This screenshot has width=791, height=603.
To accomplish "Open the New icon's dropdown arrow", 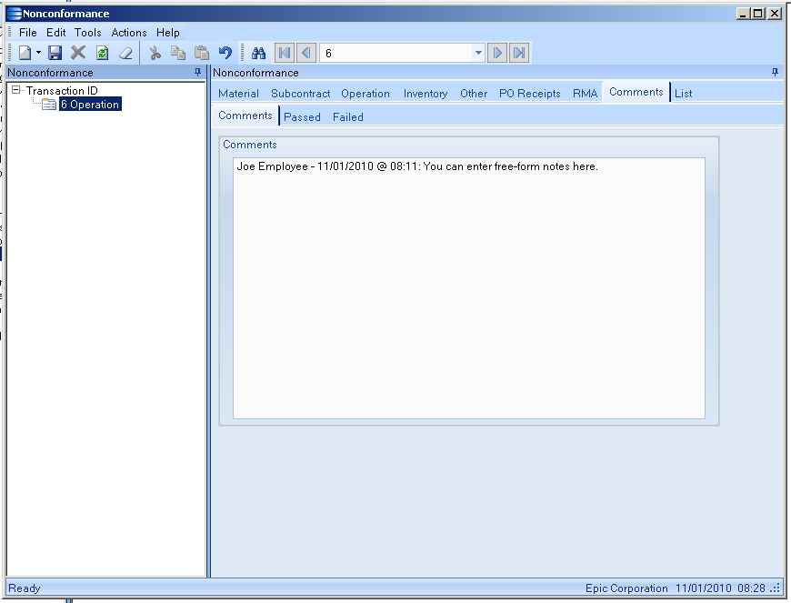I will coord(38,53).
